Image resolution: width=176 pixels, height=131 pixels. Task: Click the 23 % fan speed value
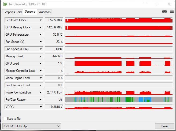click(54, 42)
